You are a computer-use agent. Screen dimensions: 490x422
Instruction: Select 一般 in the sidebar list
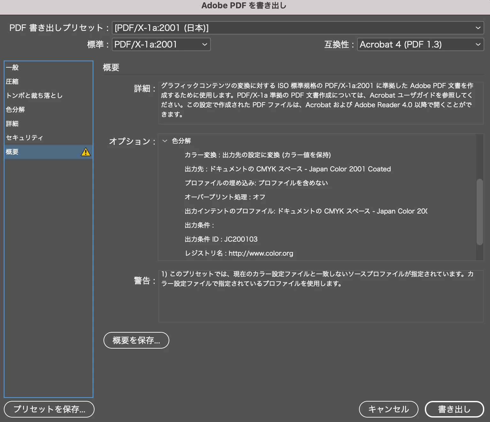click(x=49, y=67)
